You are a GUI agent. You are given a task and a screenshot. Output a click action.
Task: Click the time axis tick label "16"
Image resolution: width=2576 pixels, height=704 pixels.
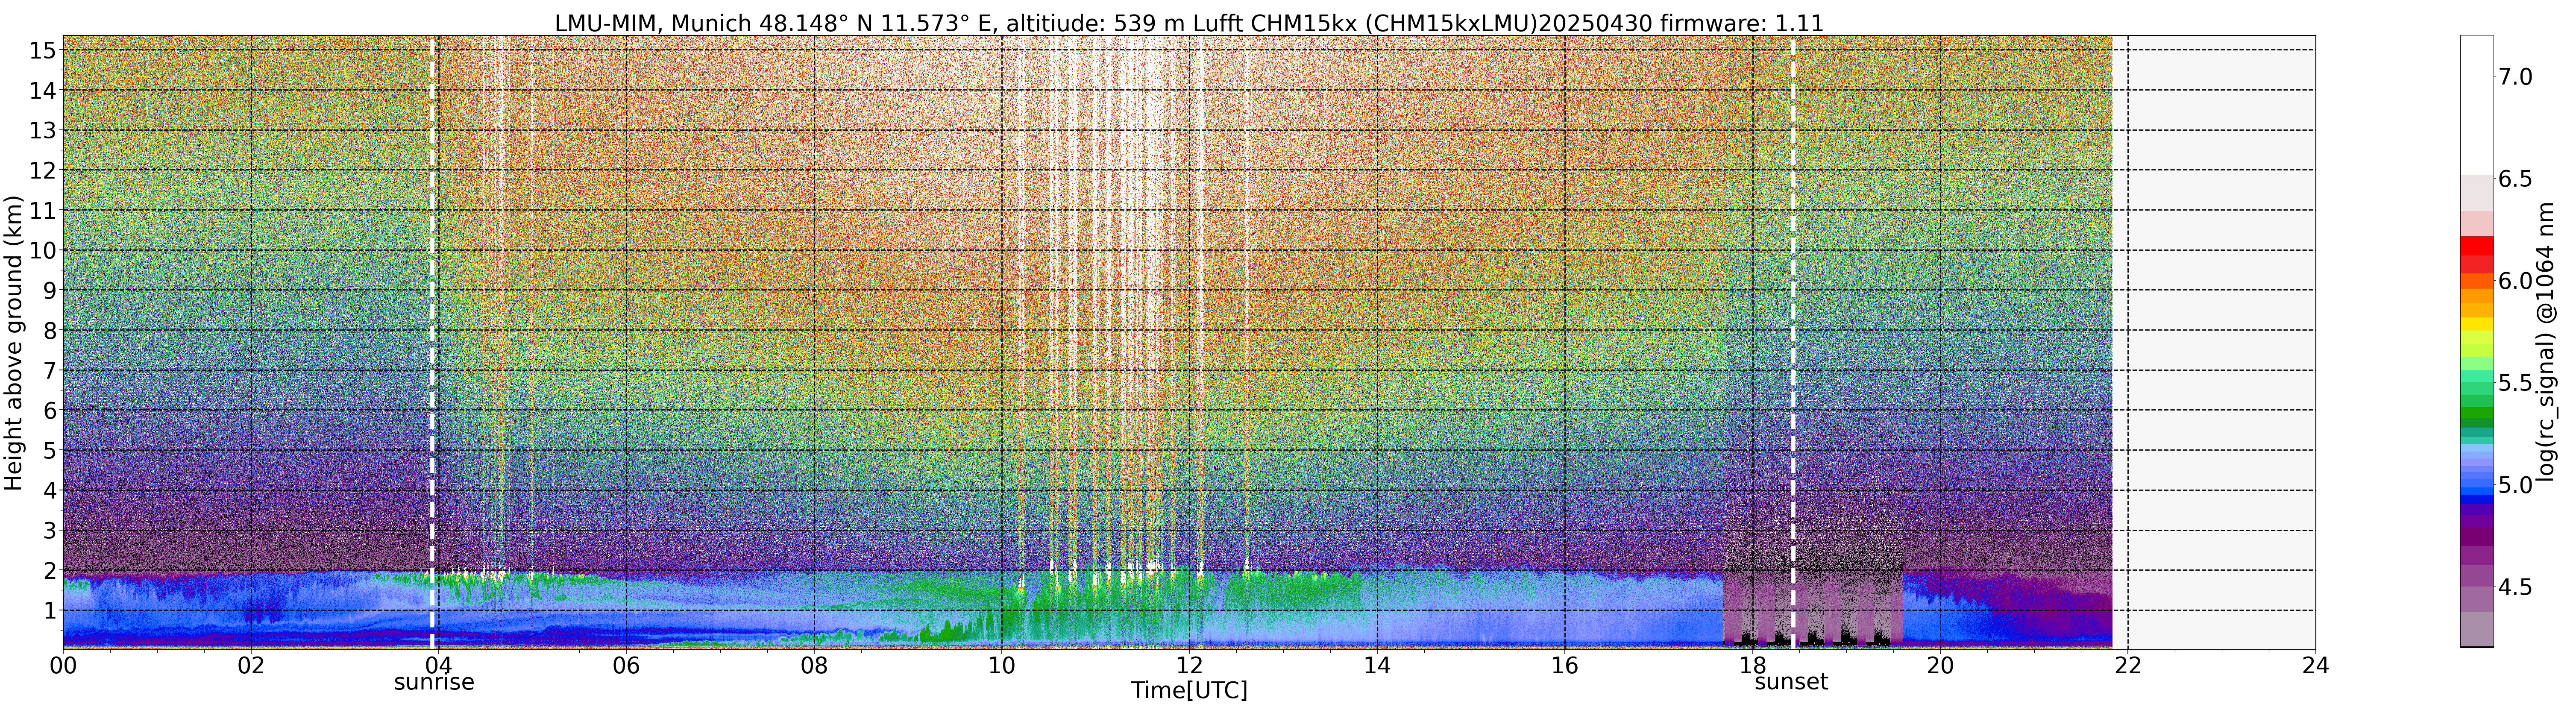pyautogui.click(x=1564, y=665)
